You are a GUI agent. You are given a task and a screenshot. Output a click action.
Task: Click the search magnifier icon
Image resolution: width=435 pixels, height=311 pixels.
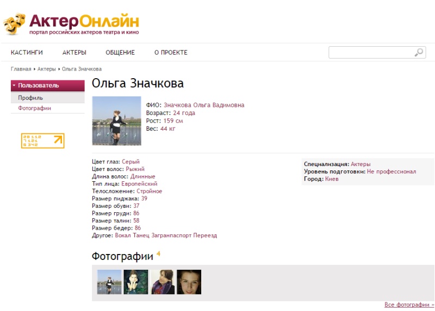[x=419, y=52]
